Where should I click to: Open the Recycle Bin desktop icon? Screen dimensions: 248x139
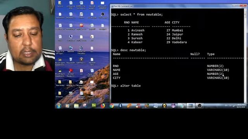pyautogui.click(x=71, y=61)
